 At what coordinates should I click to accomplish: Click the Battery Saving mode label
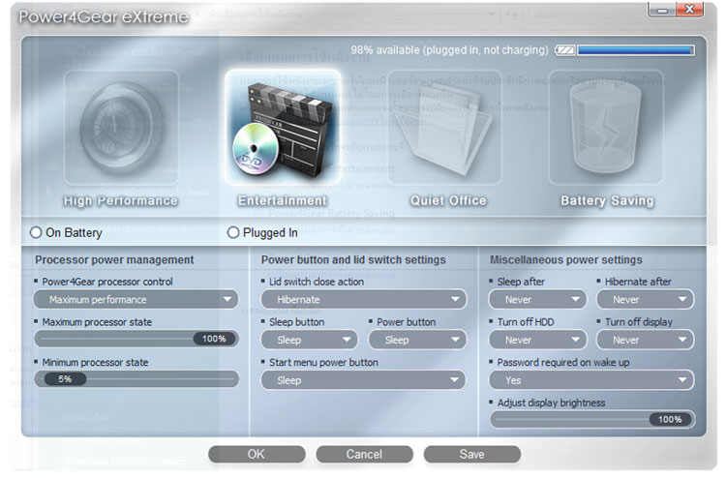point(607,201)
